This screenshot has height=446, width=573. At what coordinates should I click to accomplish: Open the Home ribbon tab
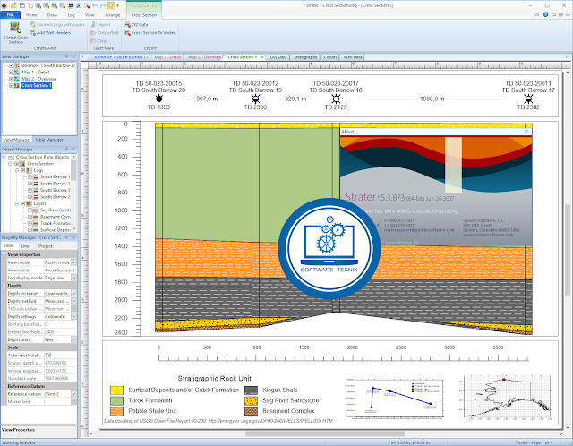(31, 15)
